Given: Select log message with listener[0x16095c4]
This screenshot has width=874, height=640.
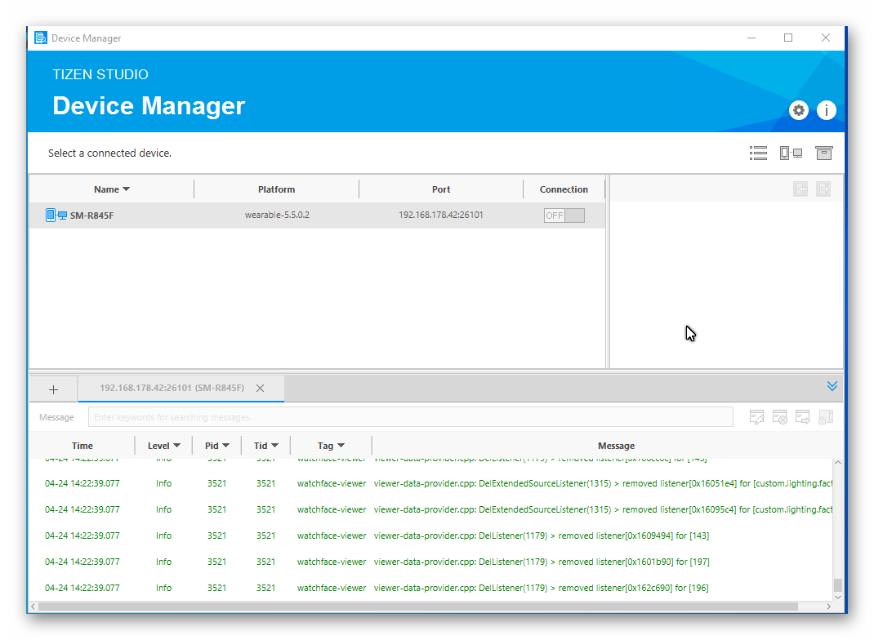Looking at the screenshot, I should [603, 509].
